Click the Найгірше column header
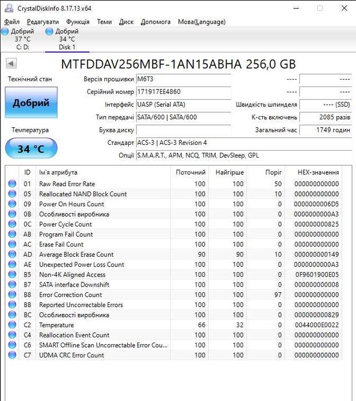The width and height of the screenshot is (356, 401). point(228,172)
